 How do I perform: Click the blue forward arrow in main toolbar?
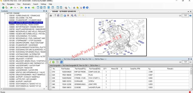click(x=29, y=8)
